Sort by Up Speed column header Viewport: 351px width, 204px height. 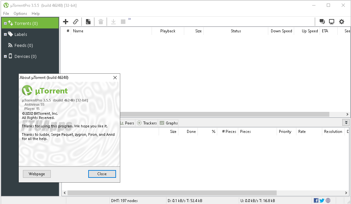pyautogui.click(x=307, y=31)
